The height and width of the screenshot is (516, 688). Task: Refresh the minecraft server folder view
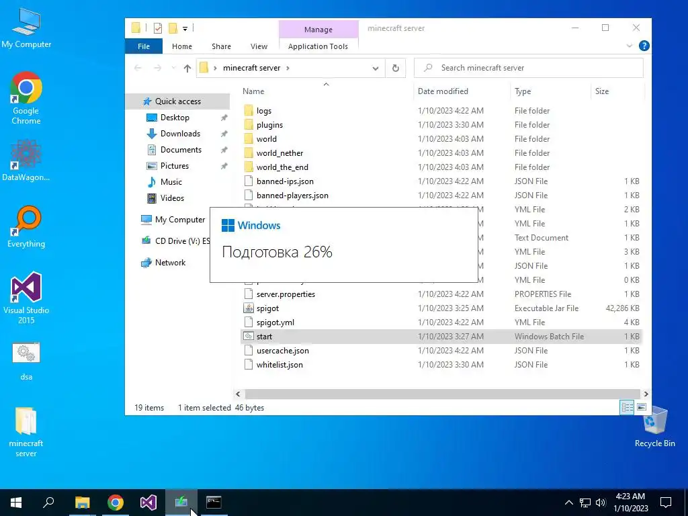click(x=395, y=68)
